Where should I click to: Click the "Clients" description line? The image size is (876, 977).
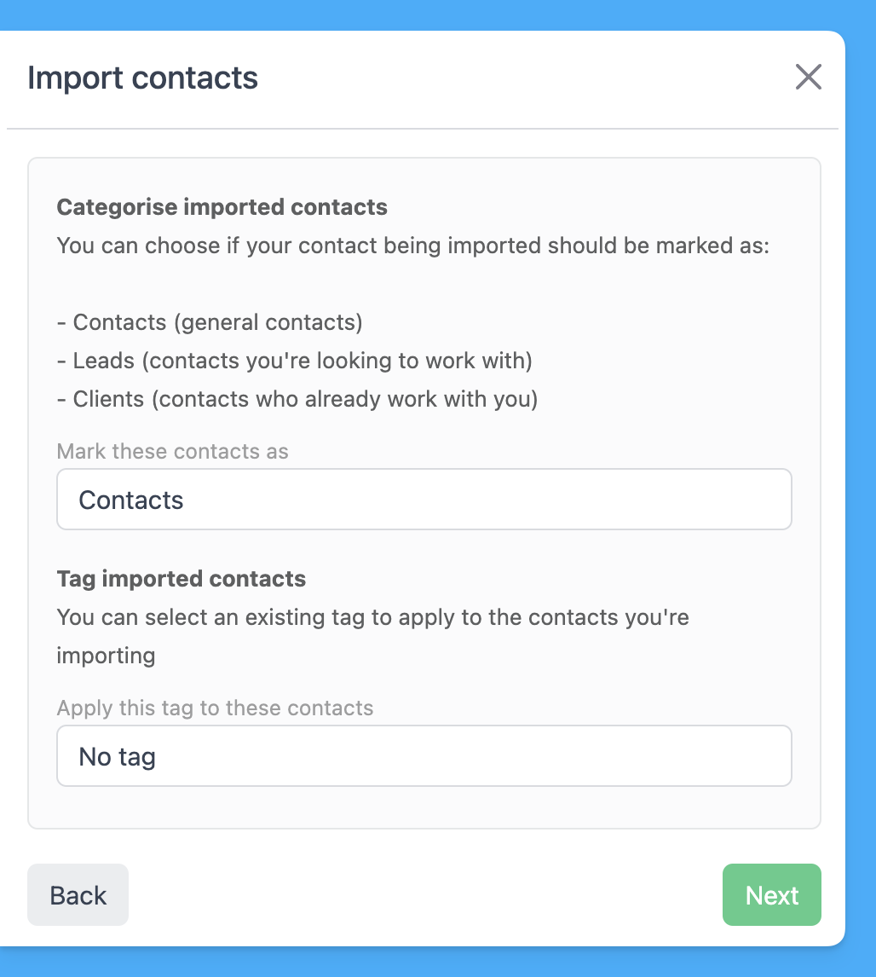tap(297, 399)
